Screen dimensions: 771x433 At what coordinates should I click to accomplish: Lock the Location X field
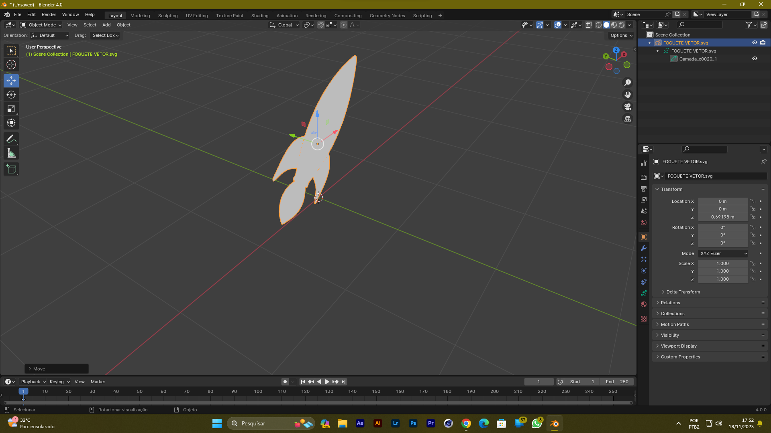[x=753, y=201]
